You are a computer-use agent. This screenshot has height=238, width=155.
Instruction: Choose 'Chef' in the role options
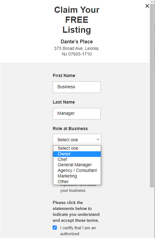point(77,159)
